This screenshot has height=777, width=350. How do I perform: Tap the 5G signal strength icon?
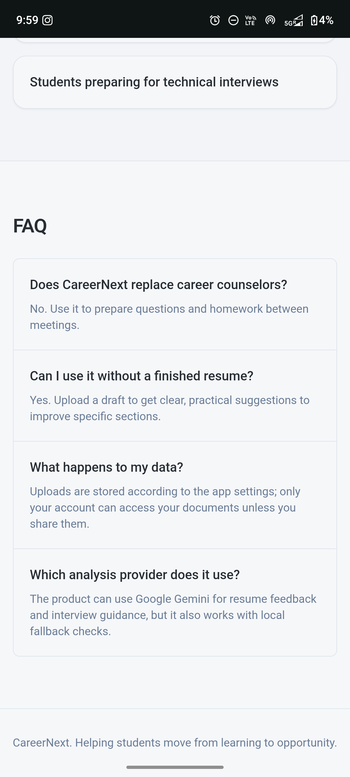click(294, 20)
